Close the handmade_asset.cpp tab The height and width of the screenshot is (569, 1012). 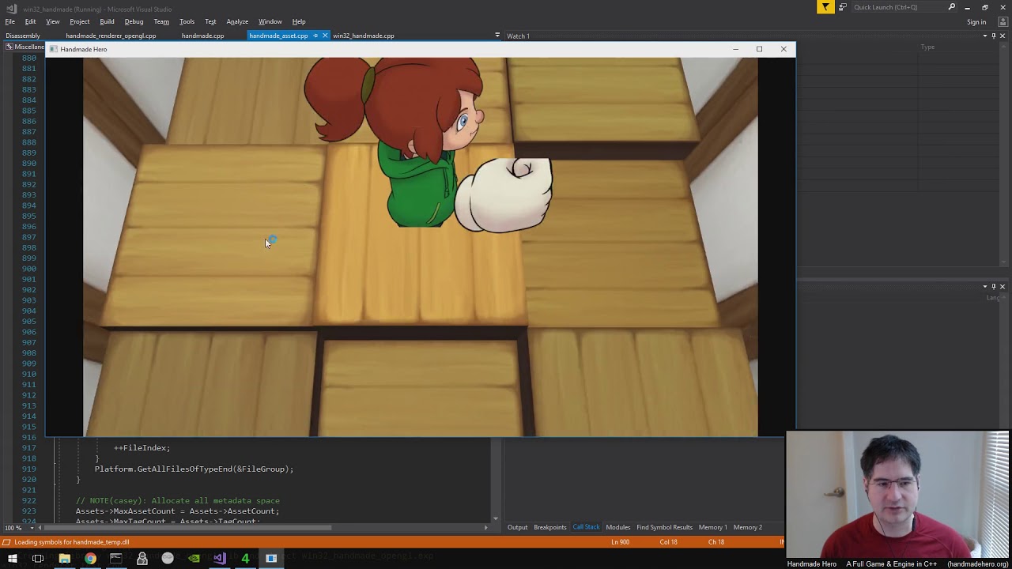(x=325, y=36)
